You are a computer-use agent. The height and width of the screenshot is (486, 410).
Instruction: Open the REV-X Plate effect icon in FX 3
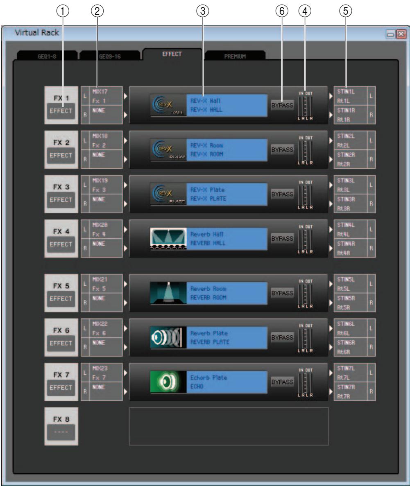click(168, 194)
